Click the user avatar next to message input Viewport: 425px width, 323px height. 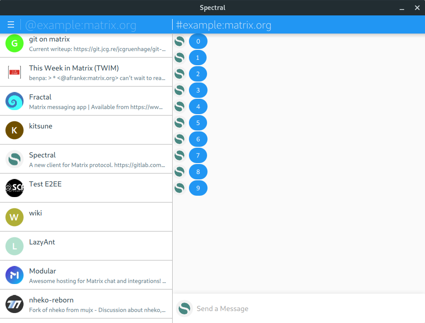[184, 309]
